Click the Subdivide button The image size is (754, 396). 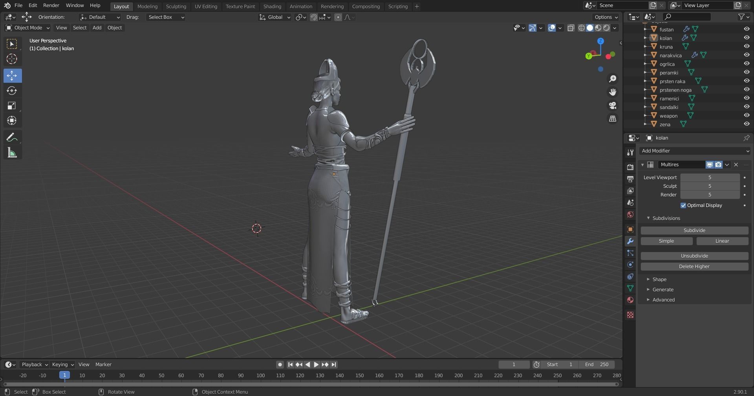pyautogui.click(x=694, y=231)
